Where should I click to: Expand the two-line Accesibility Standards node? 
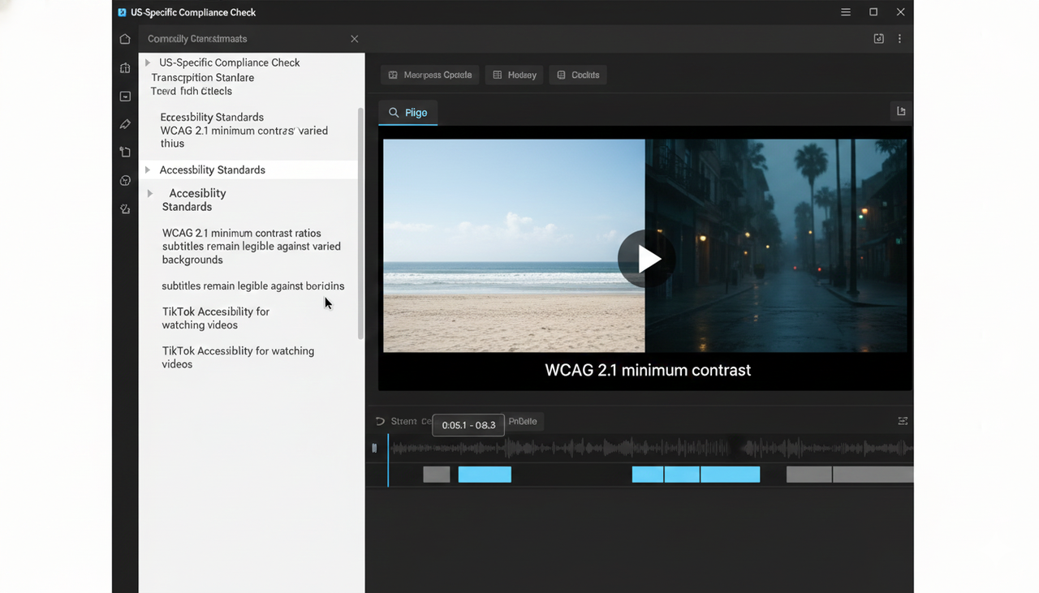[150, 194]
